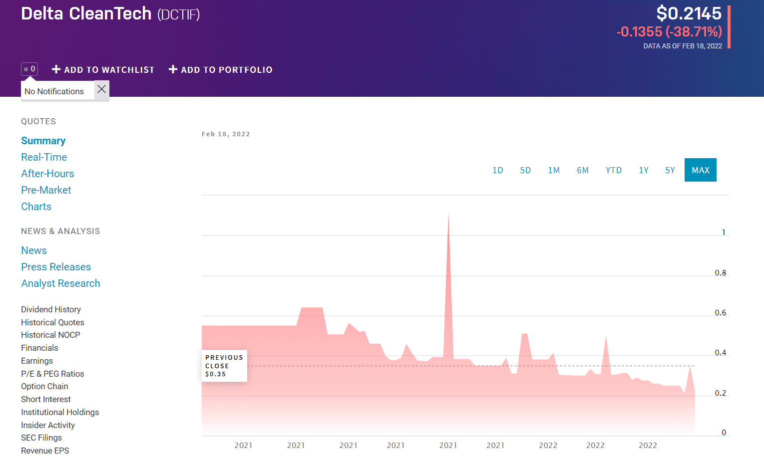This screenshot has height=460, width=764.
Task: Click the Delta CleanTech title
Action: (x=86, y=13)
